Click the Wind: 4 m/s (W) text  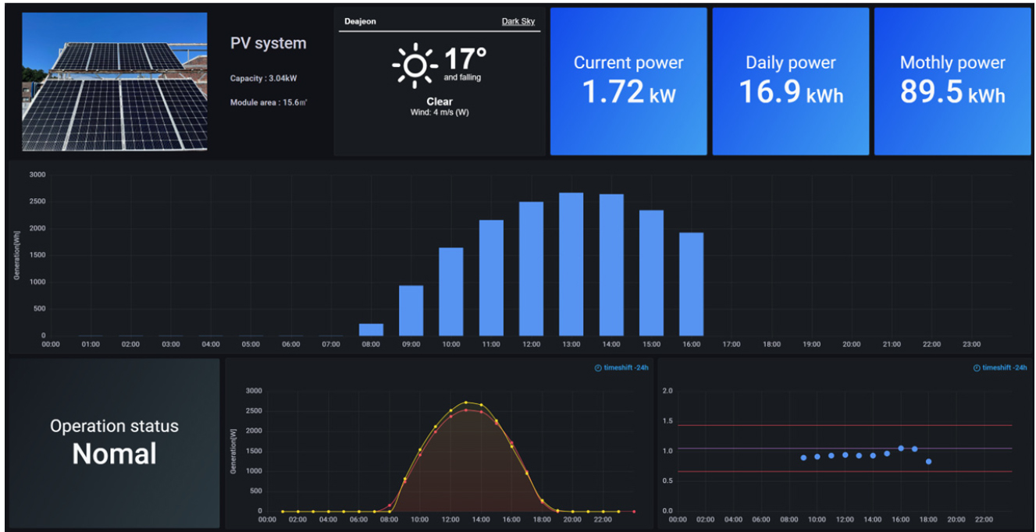440,112
